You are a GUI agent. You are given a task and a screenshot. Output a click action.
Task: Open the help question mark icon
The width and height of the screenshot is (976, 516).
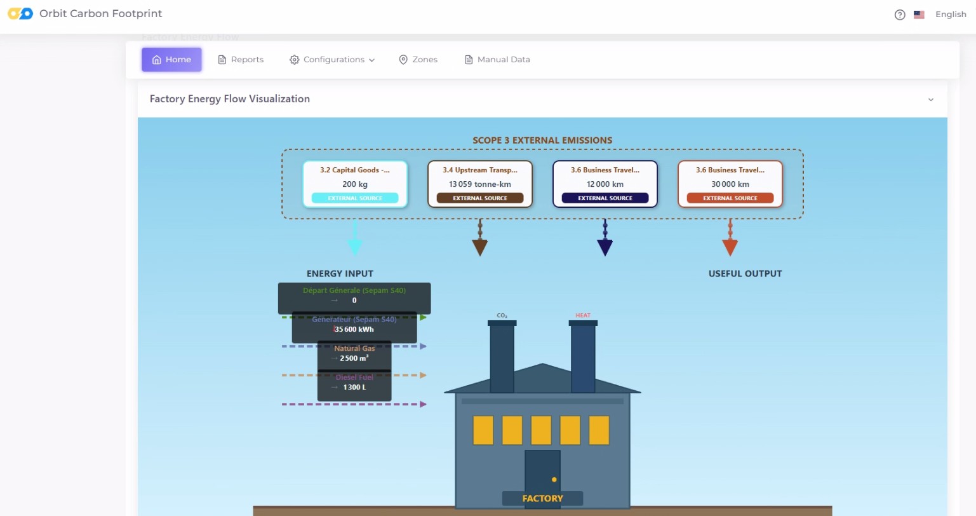899,15
